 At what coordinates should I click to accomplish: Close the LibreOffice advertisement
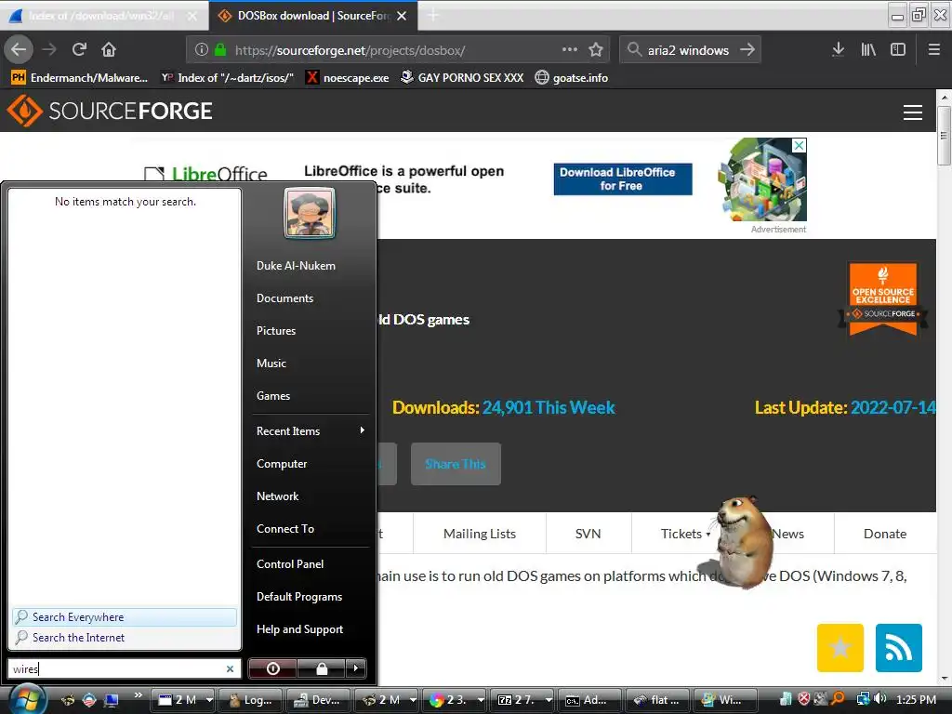800,145
